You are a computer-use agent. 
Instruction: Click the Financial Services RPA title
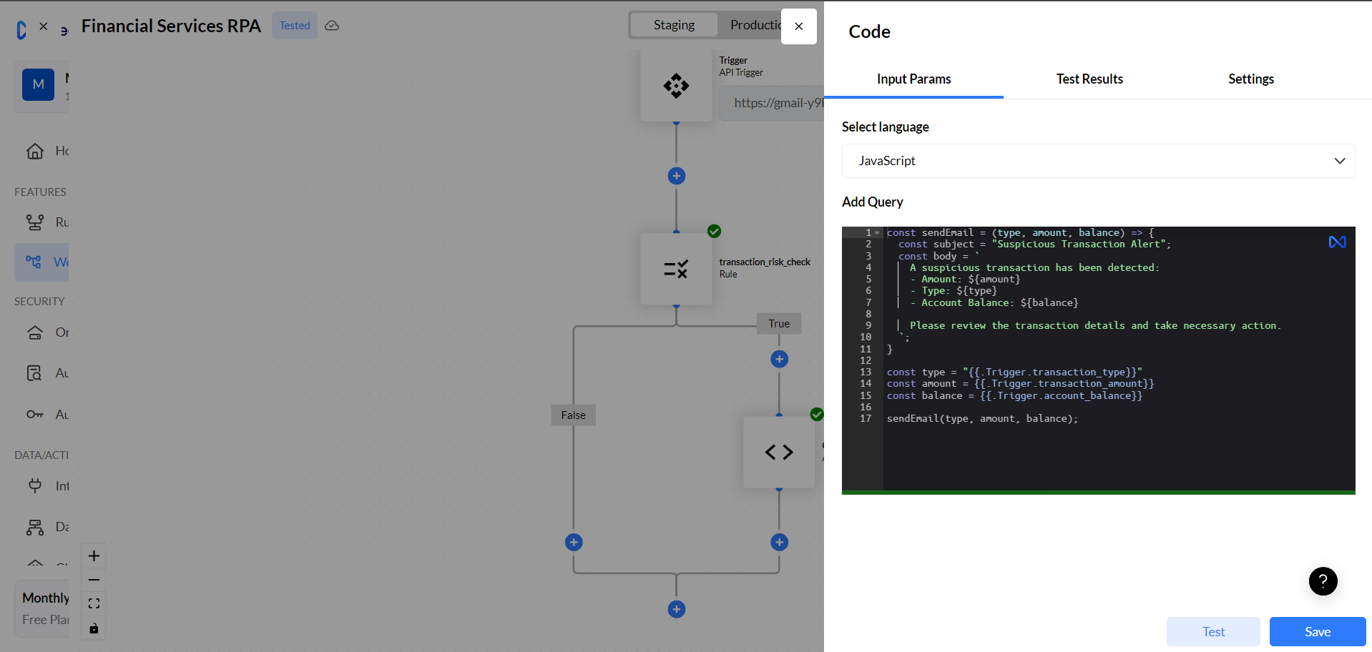click(171, 26)
